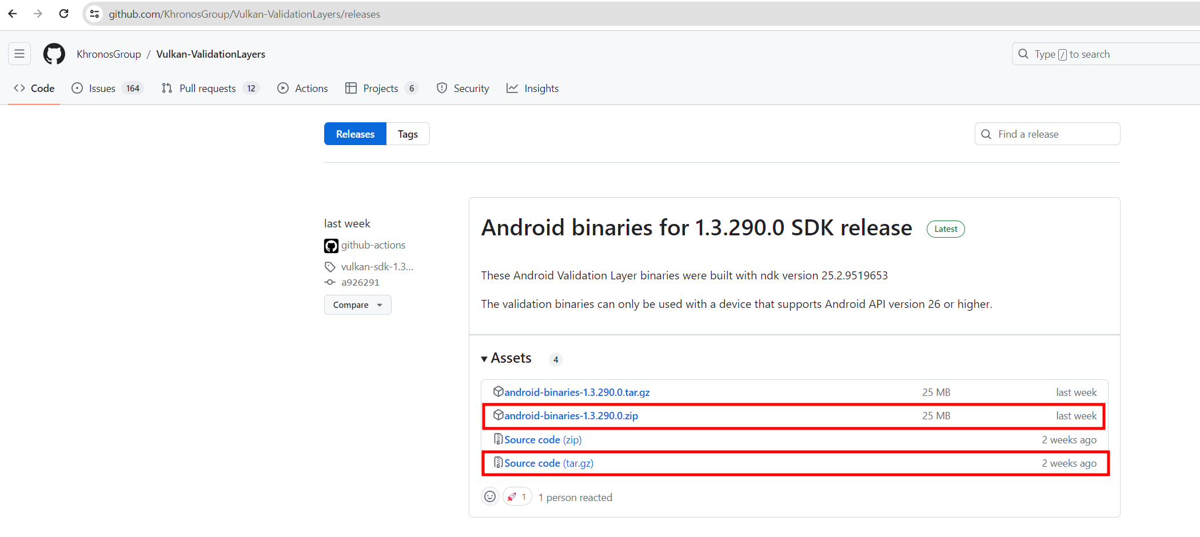Download Source code (tar.gz)
Screen dimensions: 1200x537
[549, 463]
